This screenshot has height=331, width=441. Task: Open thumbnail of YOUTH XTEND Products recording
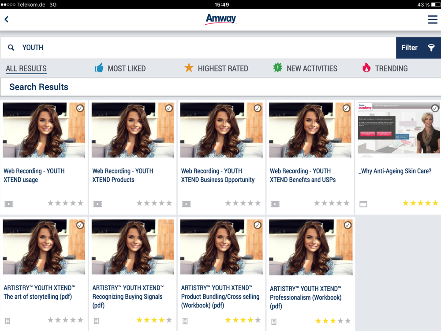tap(132, 130)
